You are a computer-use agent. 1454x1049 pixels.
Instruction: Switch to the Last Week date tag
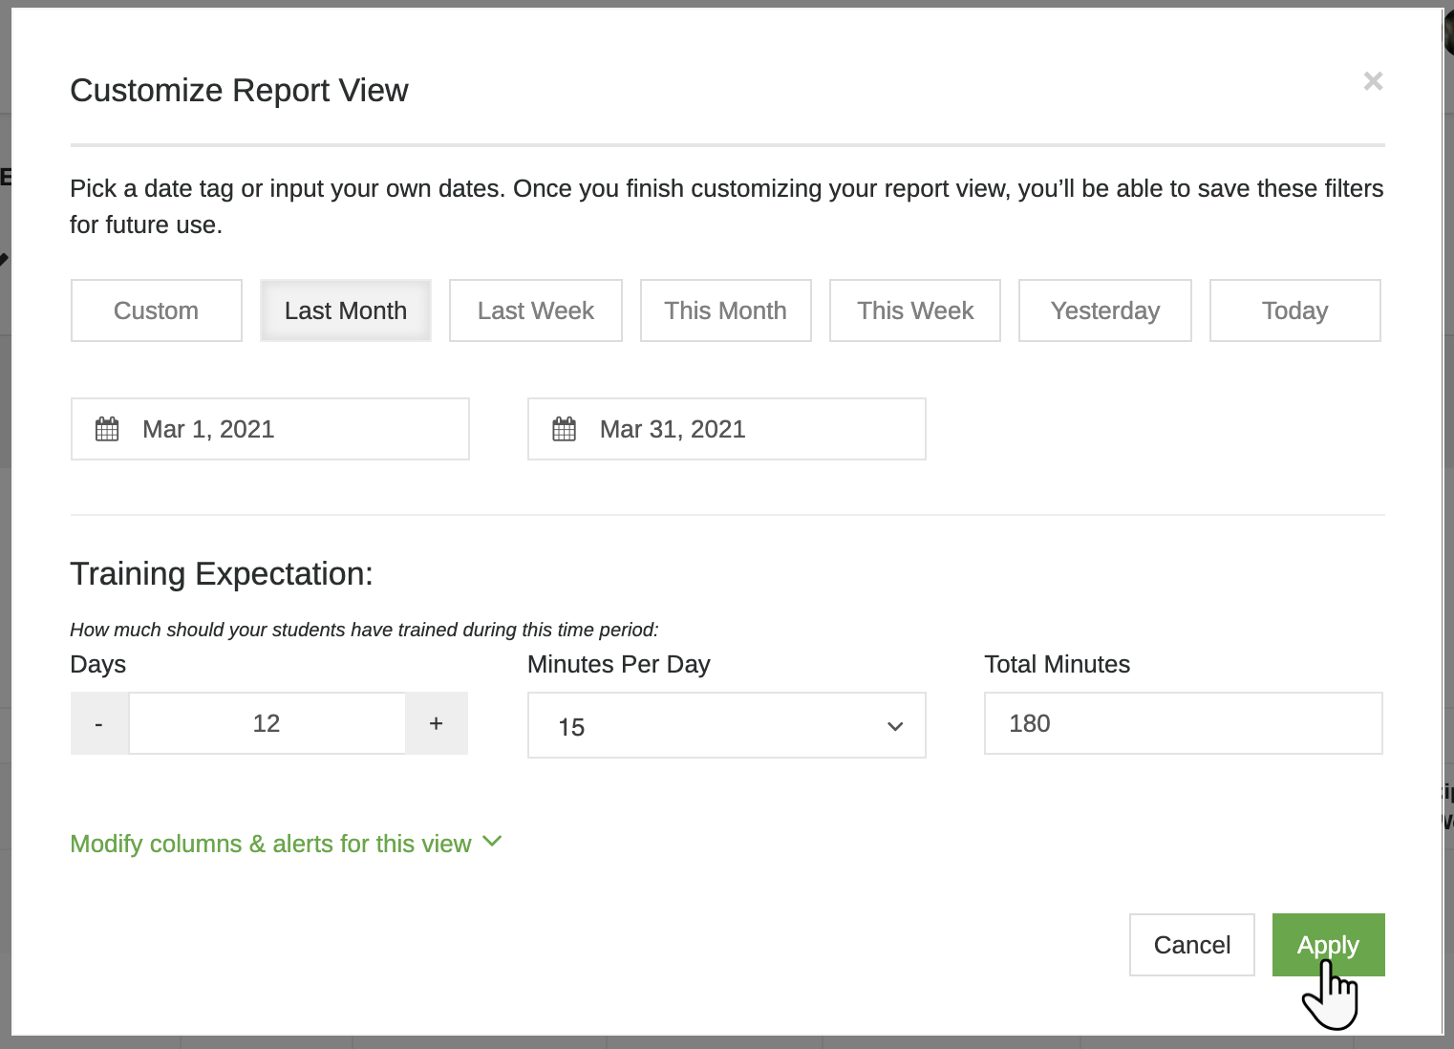point(535,310)
